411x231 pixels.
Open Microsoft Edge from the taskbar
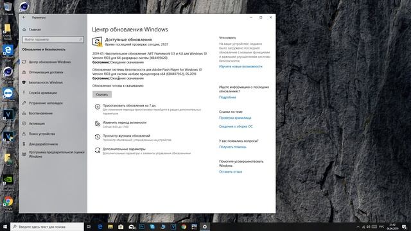coord(100,227)
